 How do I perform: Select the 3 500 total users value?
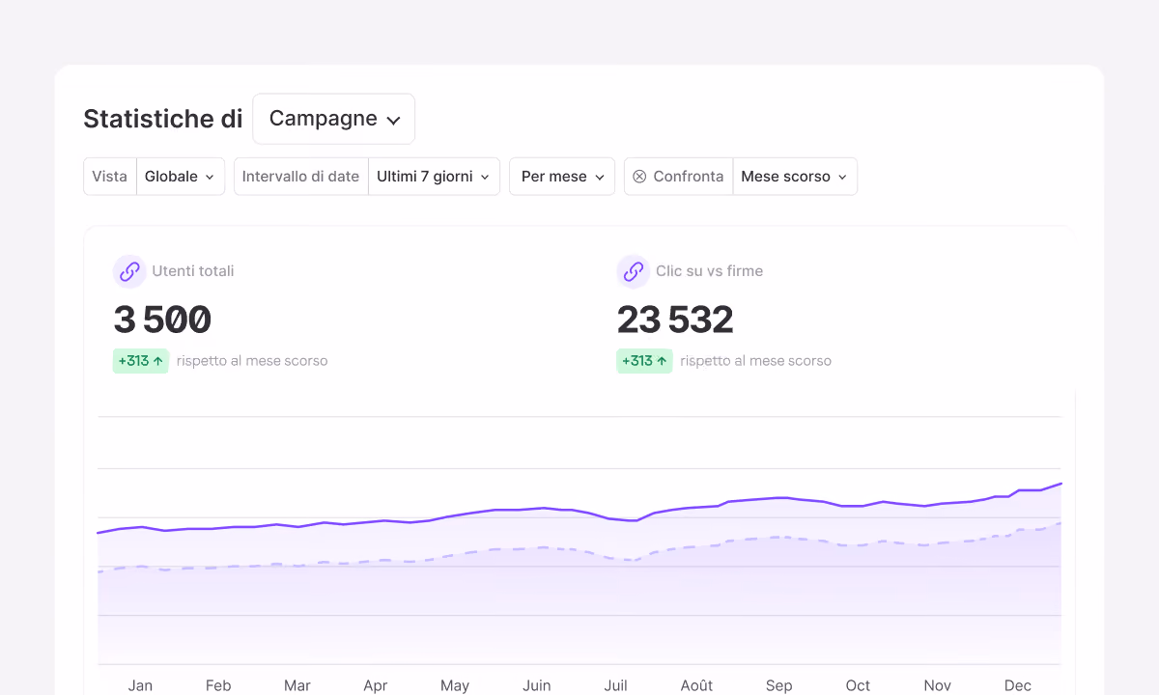(x=162, y=320)
